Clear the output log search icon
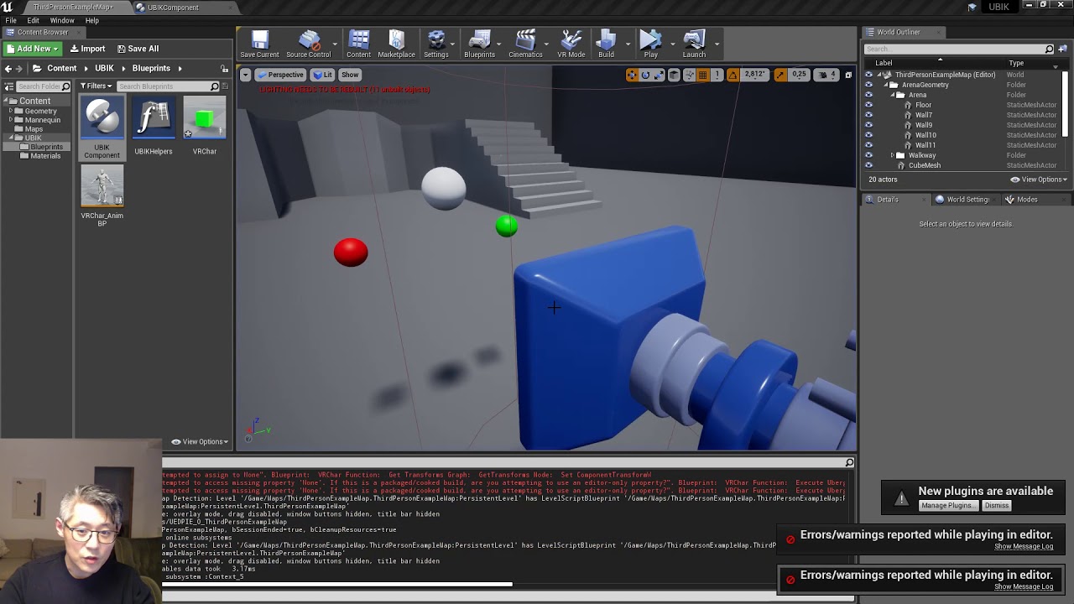Screen dimensions: 1074x604 pos(849,462)
